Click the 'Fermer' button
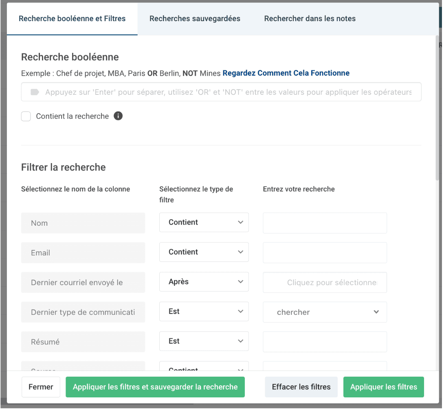444x410 pixels. pos(41,387)
